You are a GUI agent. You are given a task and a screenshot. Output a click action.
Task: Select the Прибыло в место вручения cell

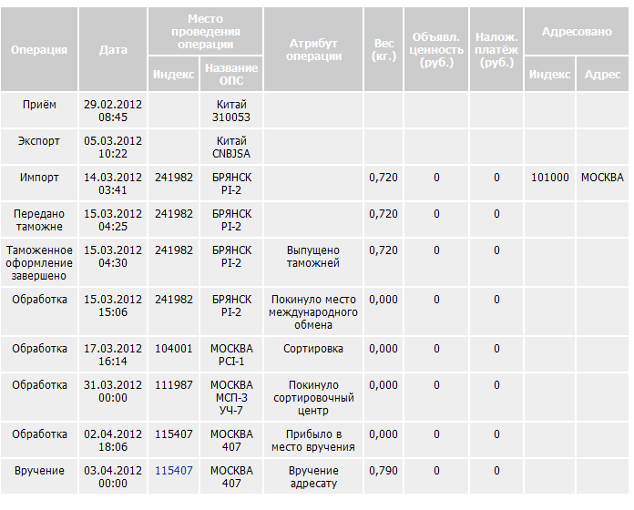(313, 440)
